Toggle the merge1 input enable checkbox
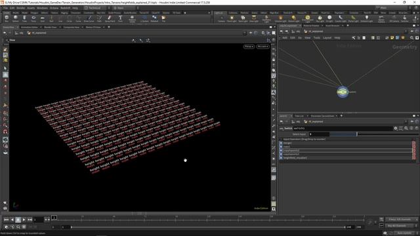This screenshot has width=420, height=236. [281, 143]
